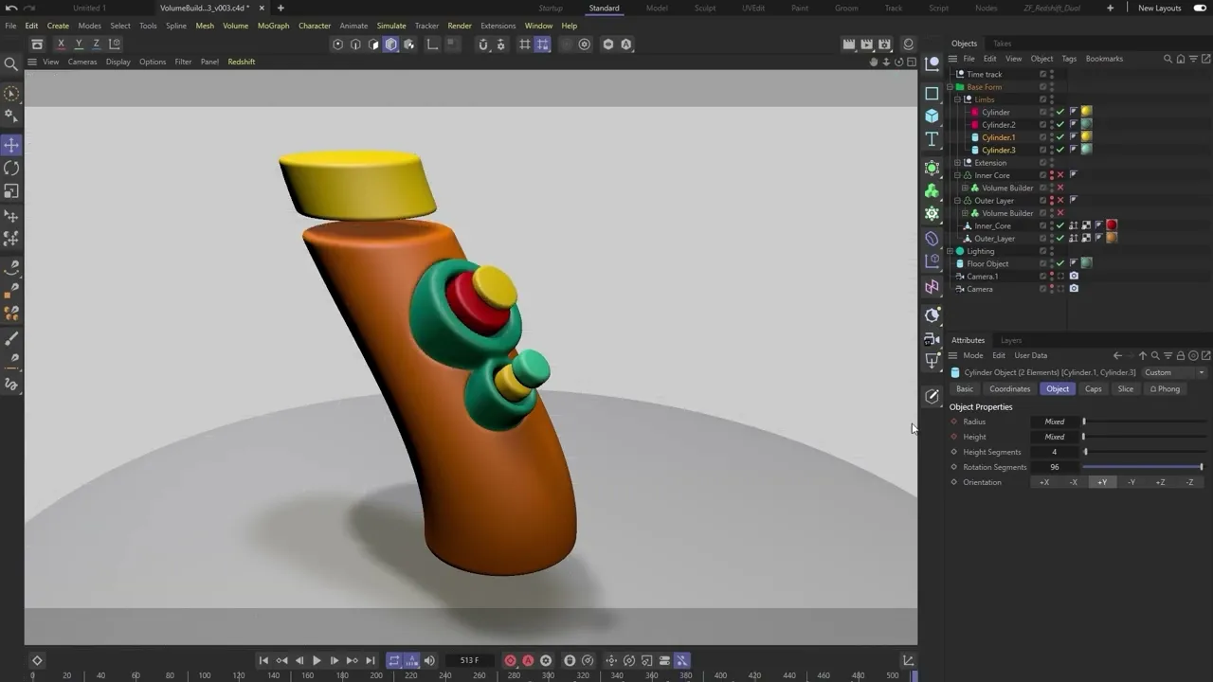The width and height of the screenshot is (1213, 682).
Task: Toggle visibility dots for Camera.1
Action: pyautogui.click(x=1051, y=277)
